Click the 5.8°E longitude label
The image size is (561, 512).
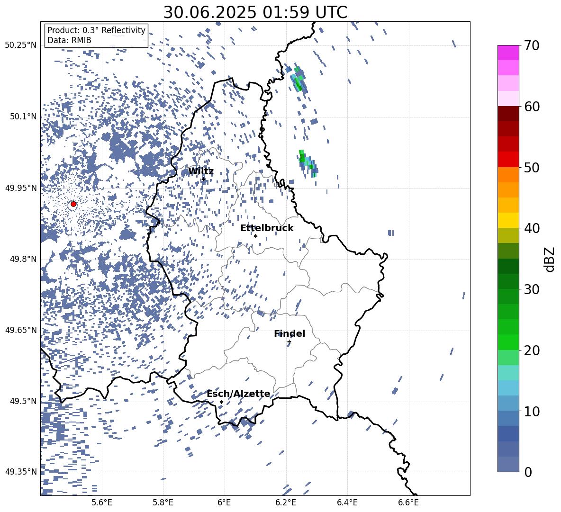pyautogui.click(x=163, y=503)
